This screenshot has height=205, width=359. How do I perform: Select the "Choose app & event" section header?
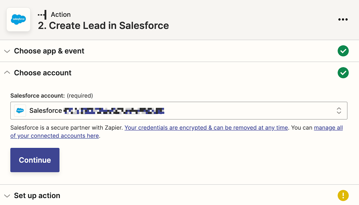coord(49,51)
